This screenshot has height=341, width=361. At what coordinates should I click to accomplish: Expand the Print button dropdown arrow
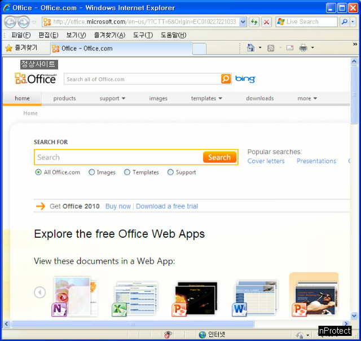pos(312,47)
